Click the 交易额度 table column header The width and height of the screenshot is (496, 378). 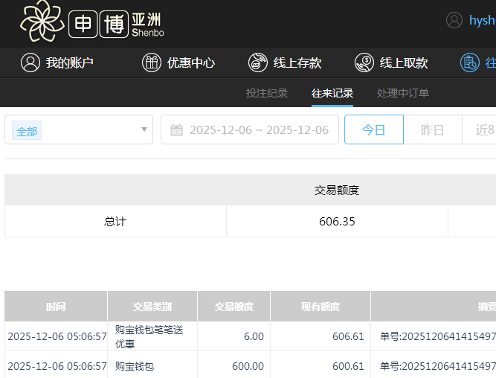233,306
